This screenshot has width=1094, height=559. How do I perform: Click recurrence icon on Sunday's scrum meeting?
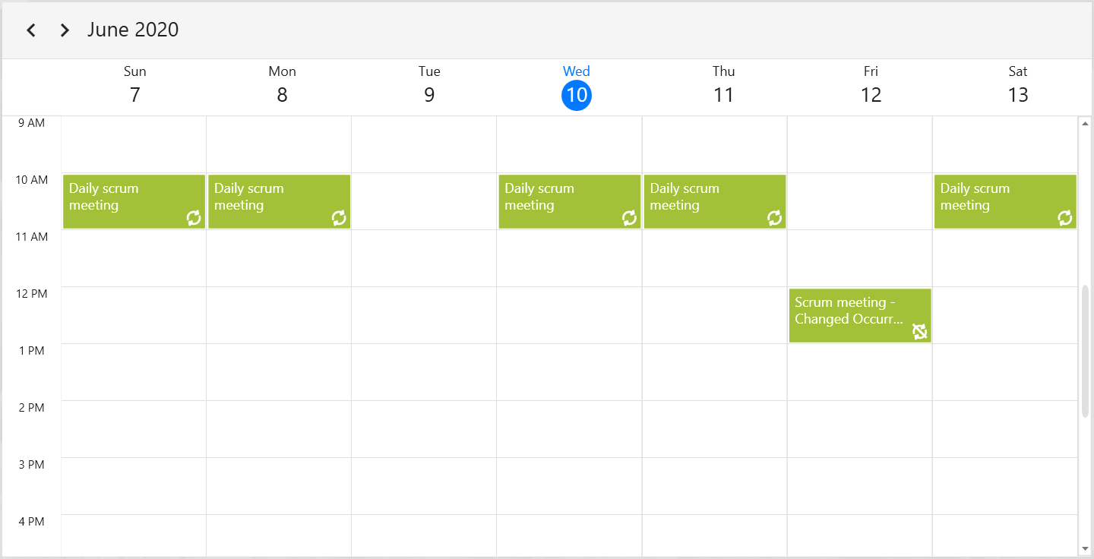194,219
